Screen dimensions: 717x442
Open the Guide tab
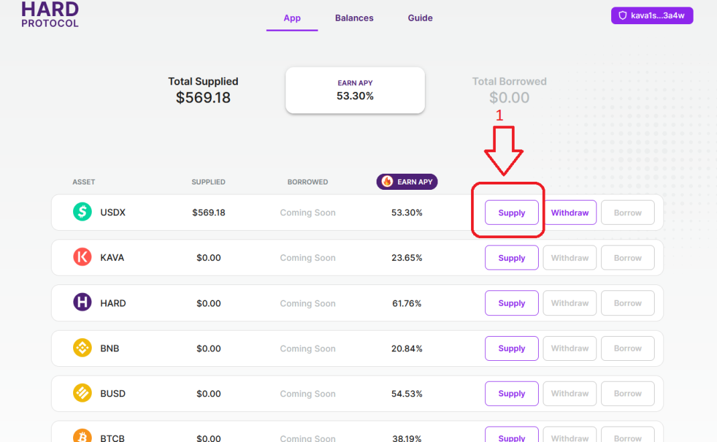(420, 18)
